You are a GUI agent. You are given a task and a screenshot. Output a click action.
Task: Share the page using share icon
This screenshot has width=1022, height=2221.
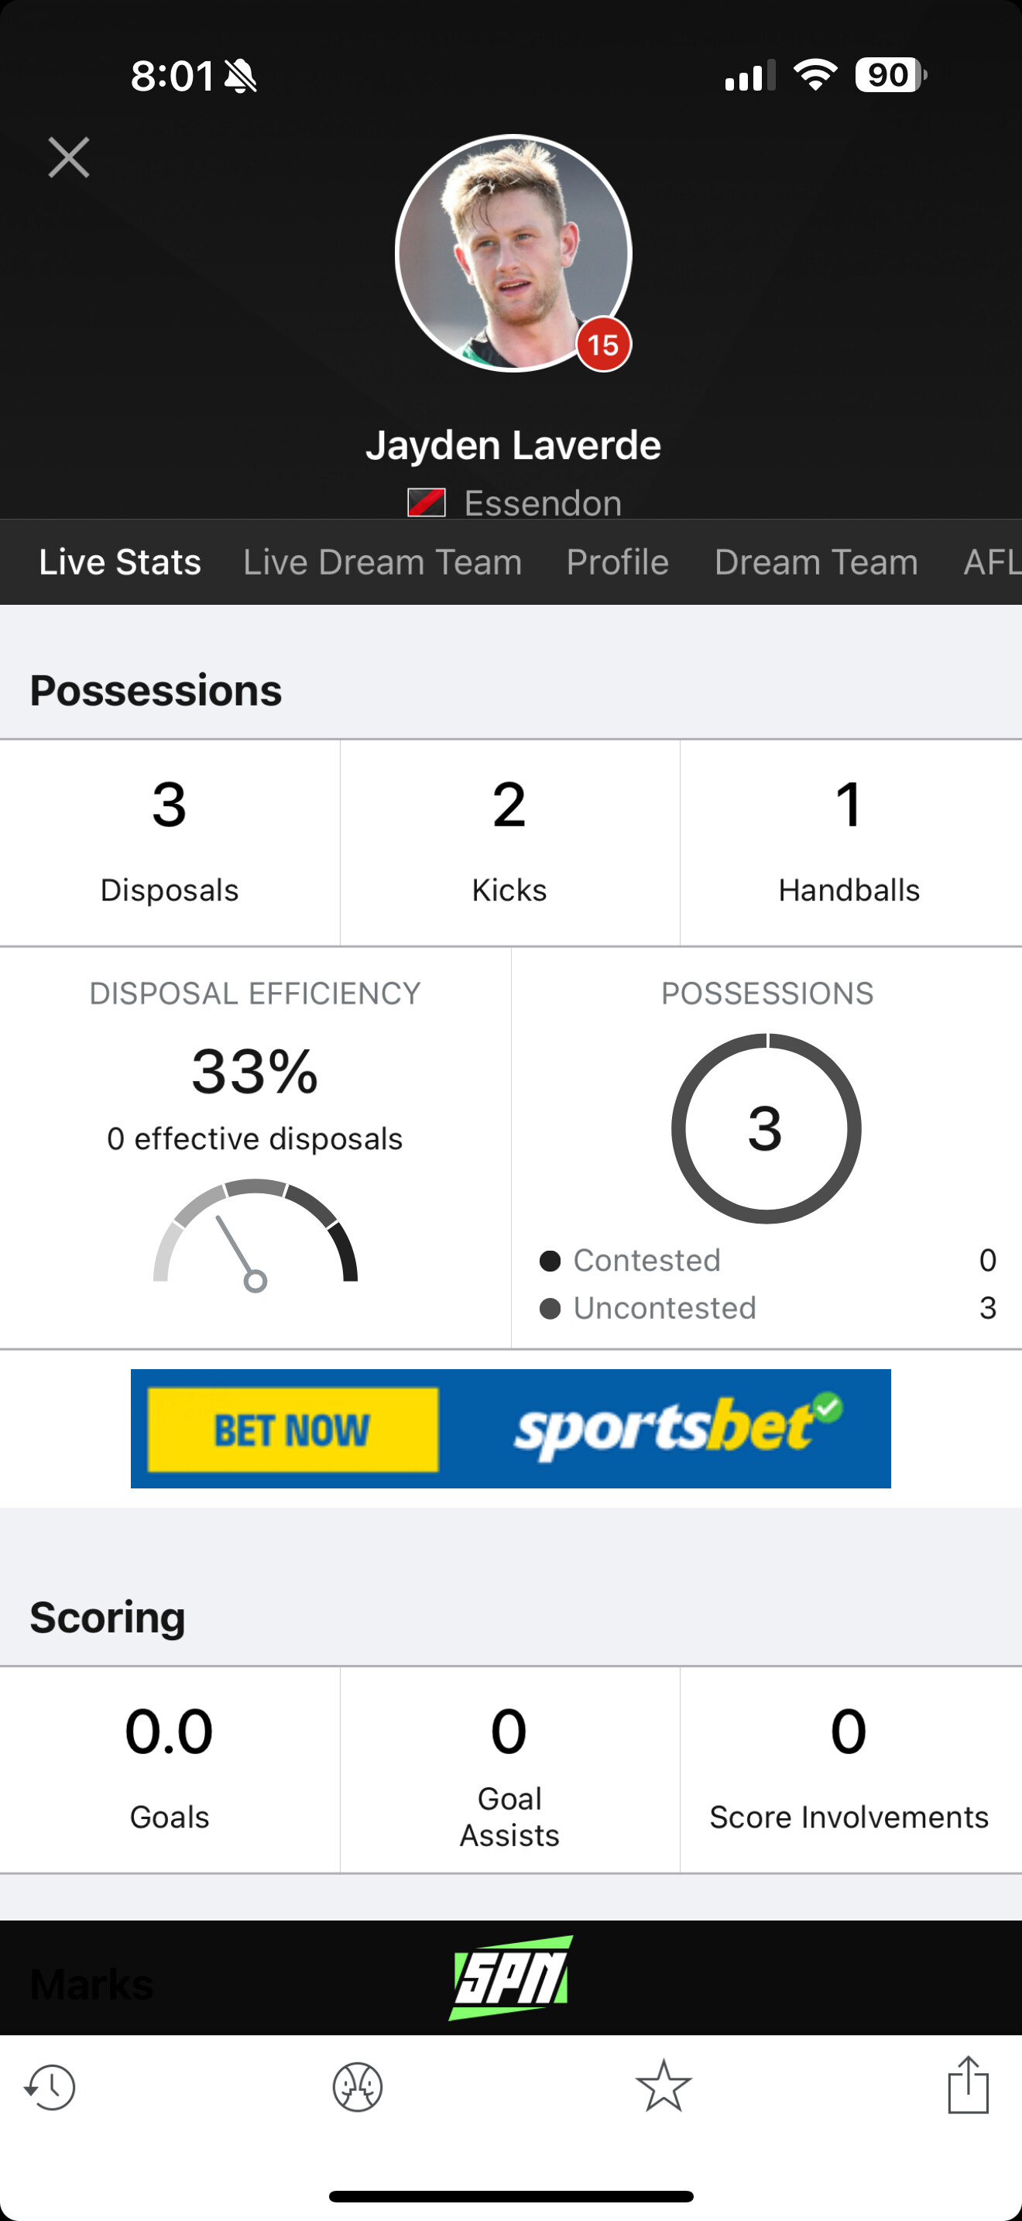click(x=968, y=2085)
